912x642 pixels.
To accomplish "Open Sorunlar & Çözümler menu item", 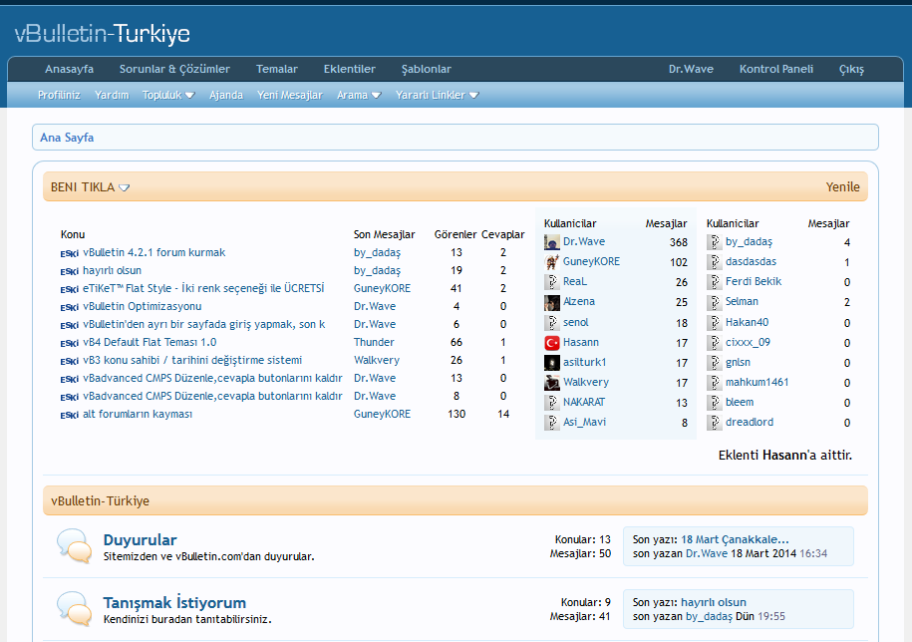I will 174,69.
